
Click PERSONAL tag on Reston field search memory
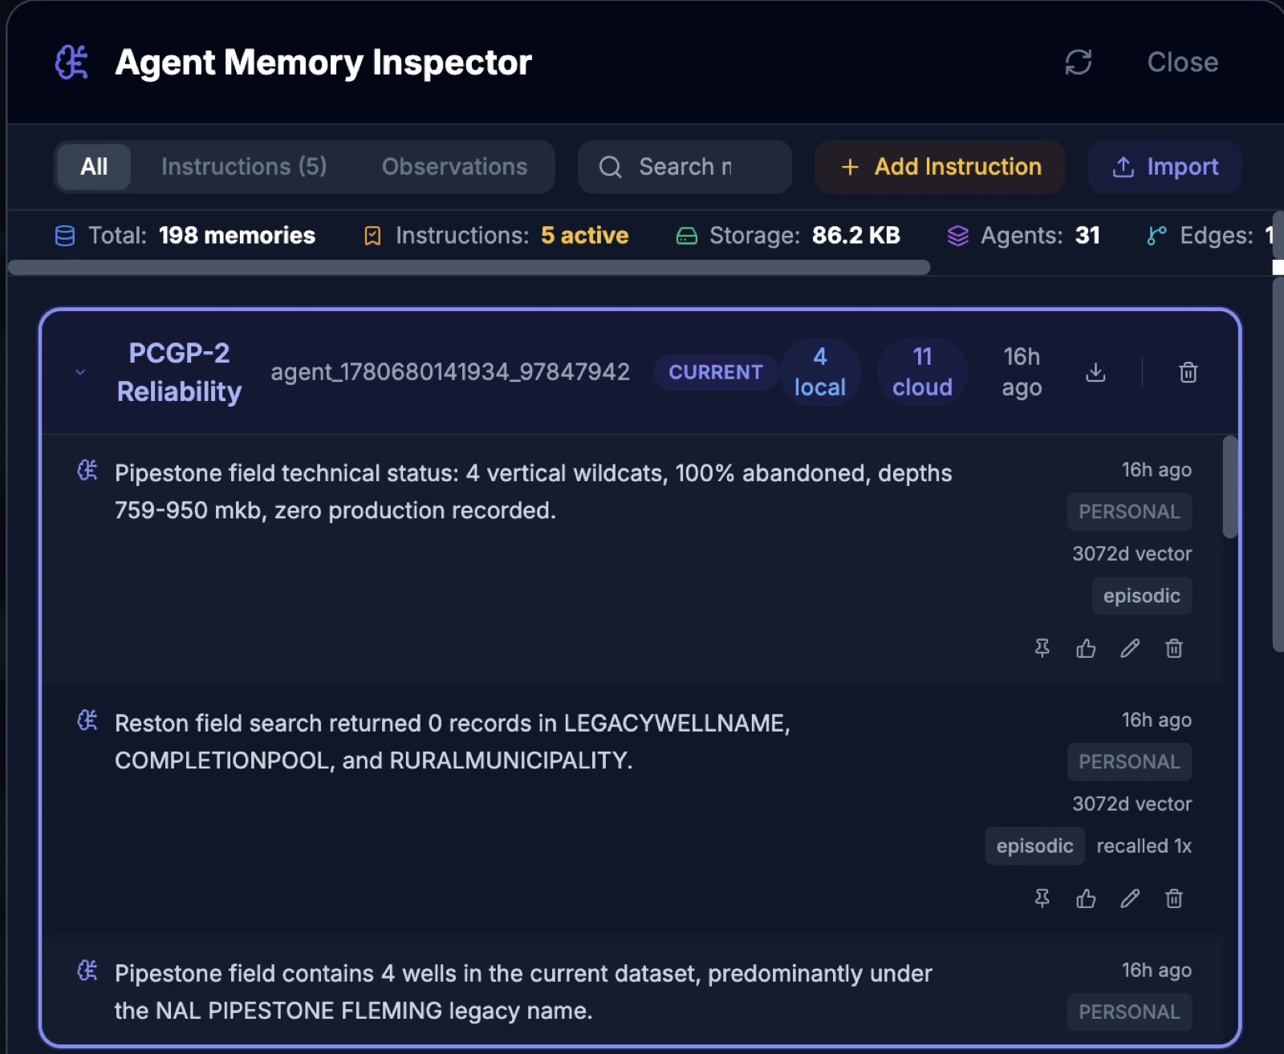point(1129,762)
